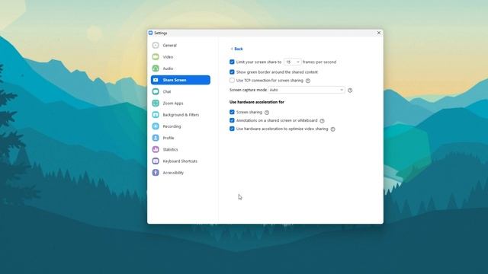
Task: Click the Chat bubble icon
Action: 156,91
